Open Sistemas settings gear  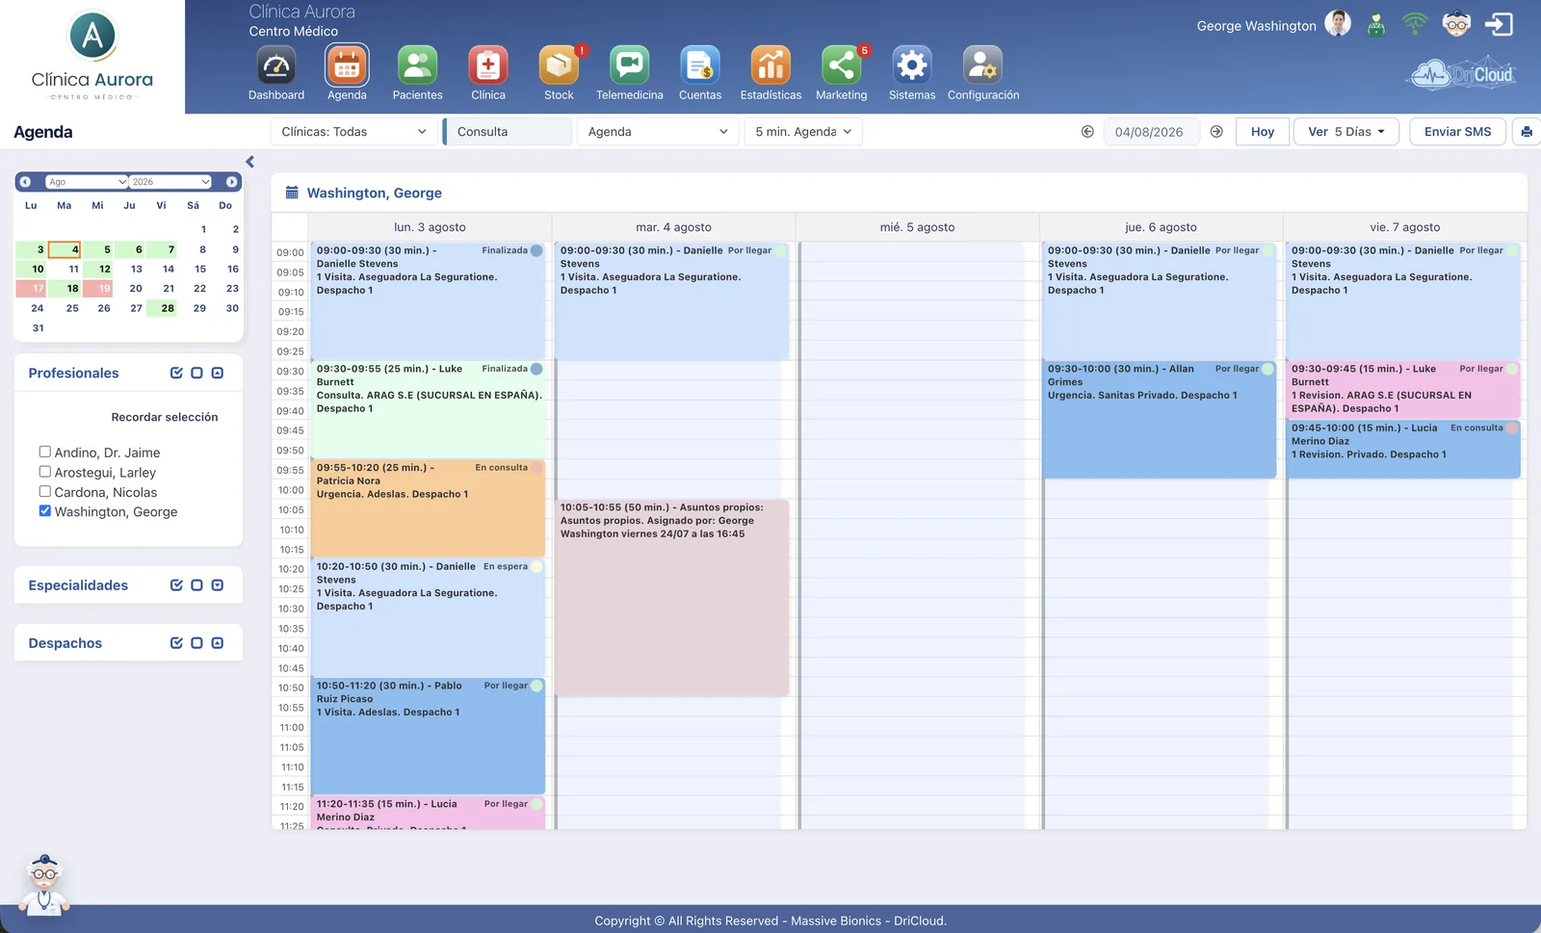(911, 73)
